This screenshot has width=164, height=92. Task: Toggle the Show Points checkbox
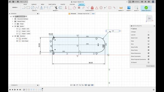(x=149, y=50)
